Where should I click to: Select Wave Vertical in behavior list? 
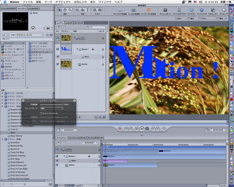tap(16, 136)
